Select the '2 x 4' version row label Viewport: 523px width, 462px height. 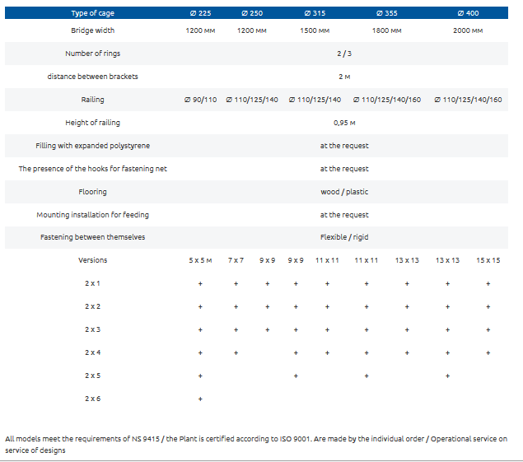[92, 352]
